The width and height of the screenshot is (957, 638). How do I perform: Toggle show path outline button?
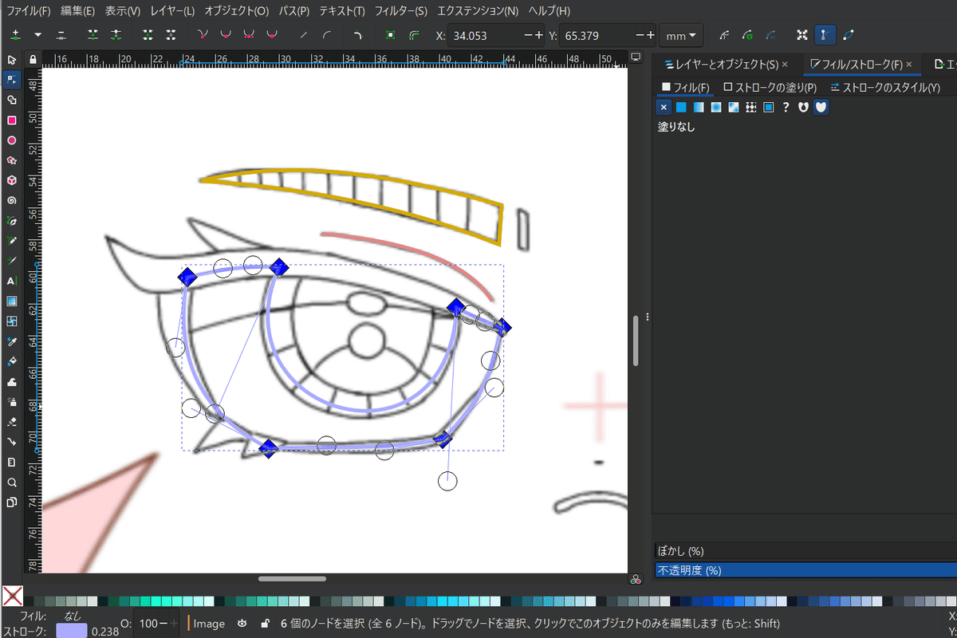pos(848,35)
